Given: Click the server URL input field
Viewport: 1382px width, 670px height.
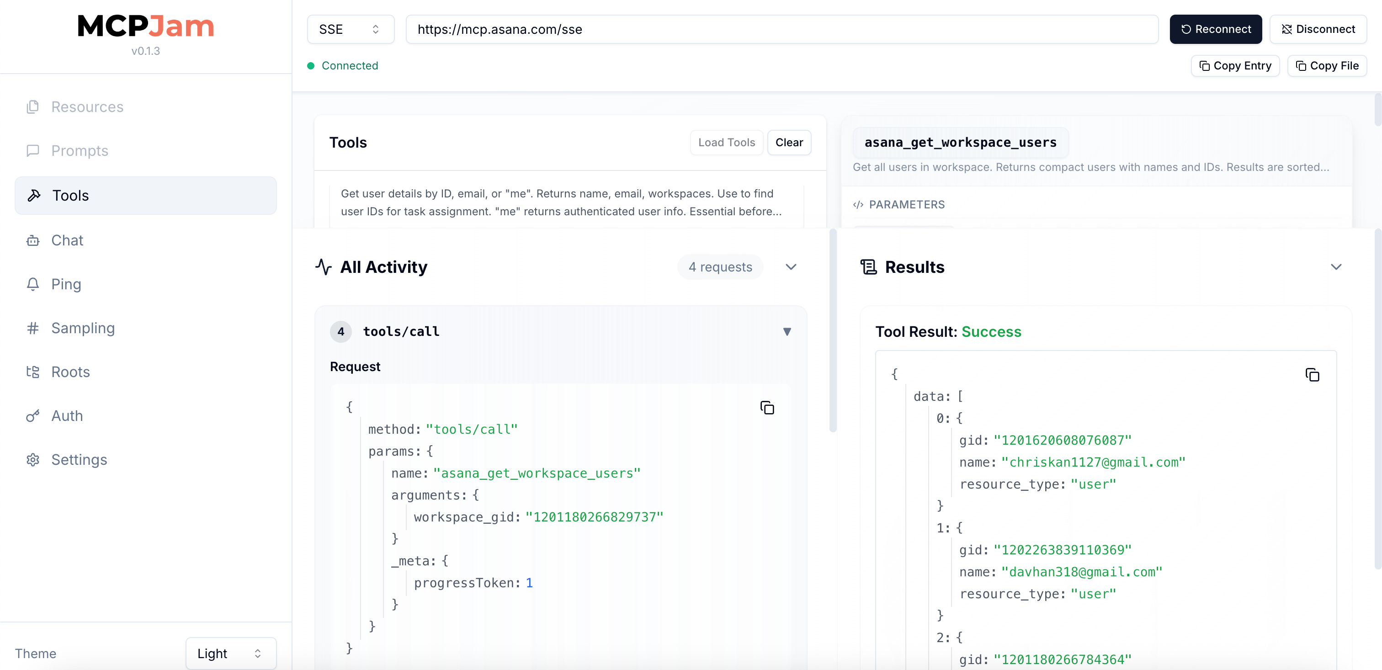Looking at the screenshot, I should point(781,29).
